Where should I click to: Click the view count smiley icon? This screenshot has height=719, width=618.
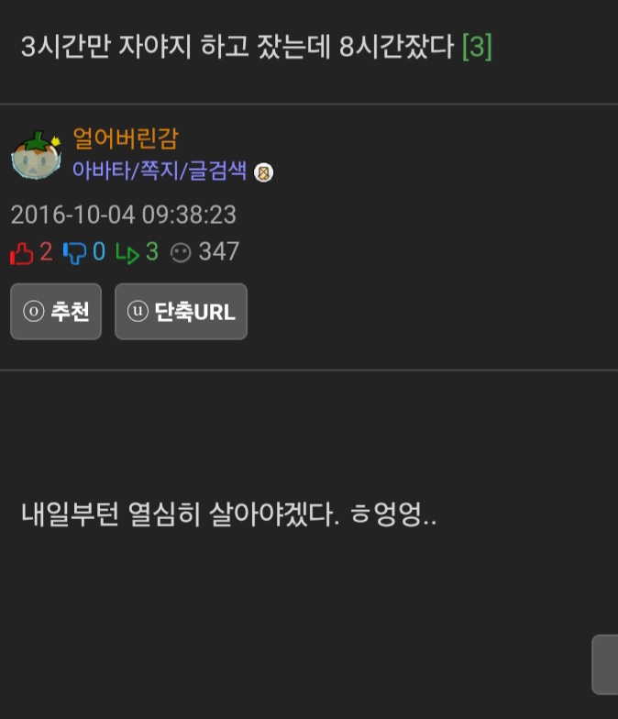pyautogui.click(x=181, y=253)
